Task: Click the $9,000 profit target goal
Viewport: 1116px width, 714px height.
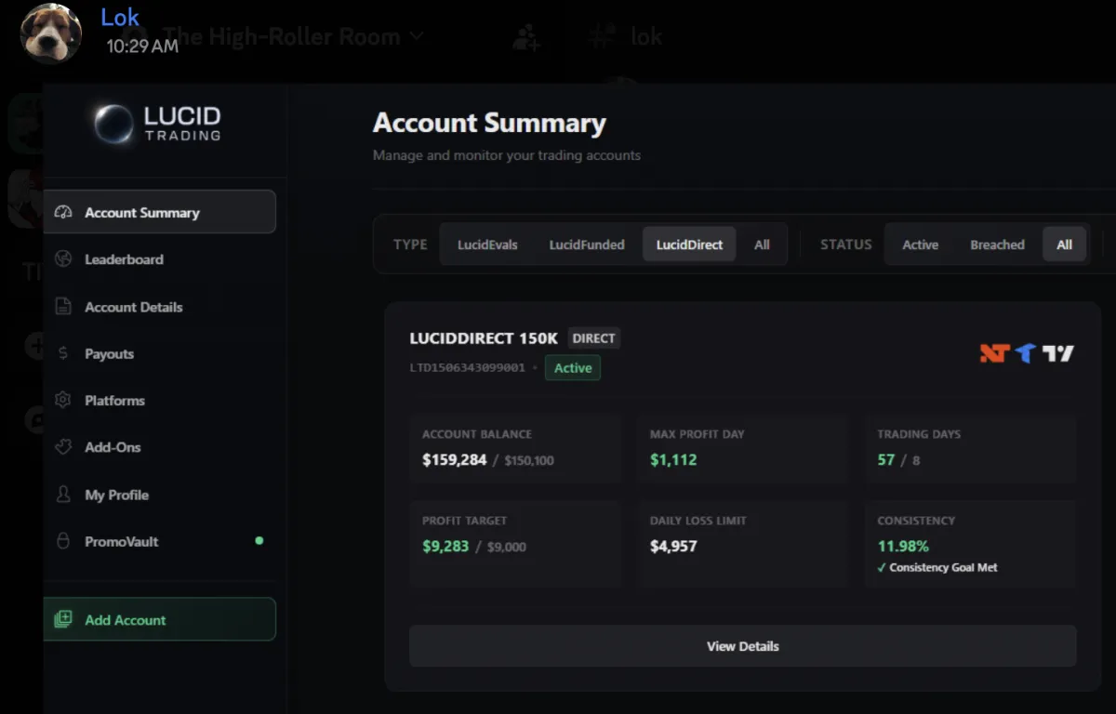Action: 506,547
